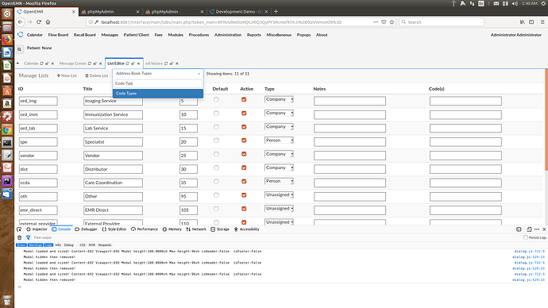The width and height of the screenshot is (548, 308).
Task: Open the Reports menu
Action: click(253, 35)
